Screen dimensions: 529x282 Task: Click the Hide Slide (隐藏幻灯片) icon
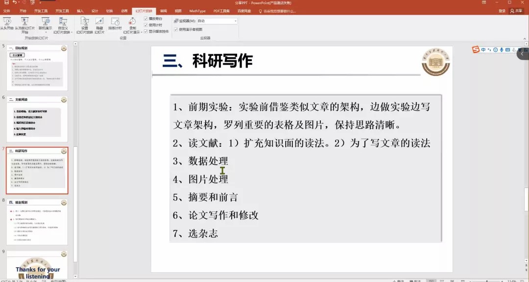click(99, 23)
